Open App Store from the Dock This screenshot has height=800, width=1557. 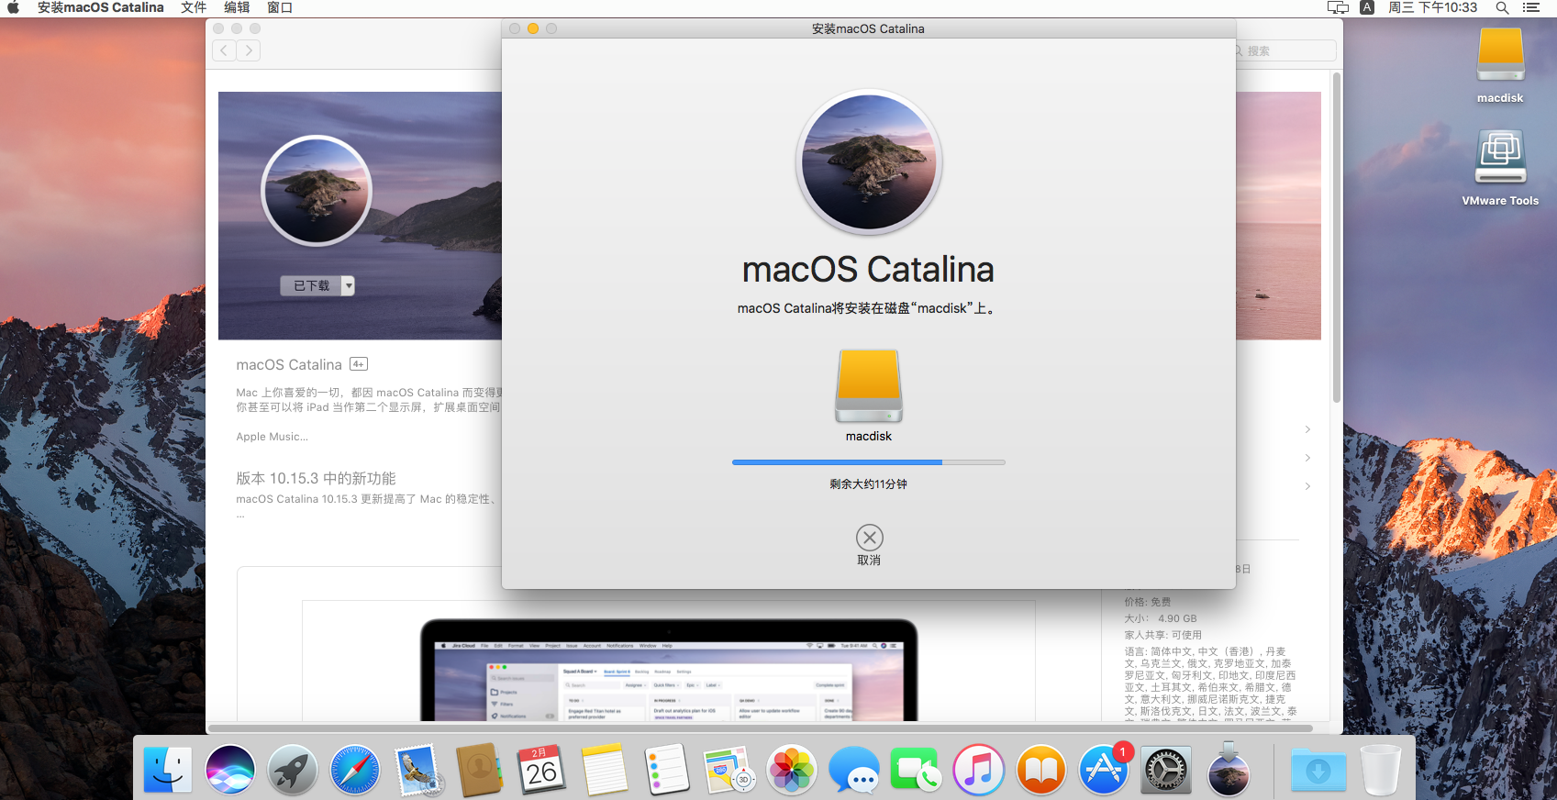pos(1104,769)
